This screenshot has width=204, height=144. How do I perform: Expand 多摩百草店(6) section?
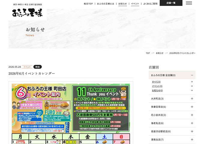pos(172,107)
